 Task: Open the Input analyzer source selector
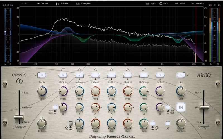[151, 4]
